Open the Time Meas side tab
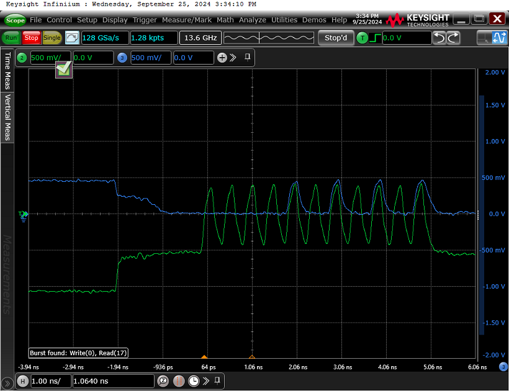 (7, 70)
